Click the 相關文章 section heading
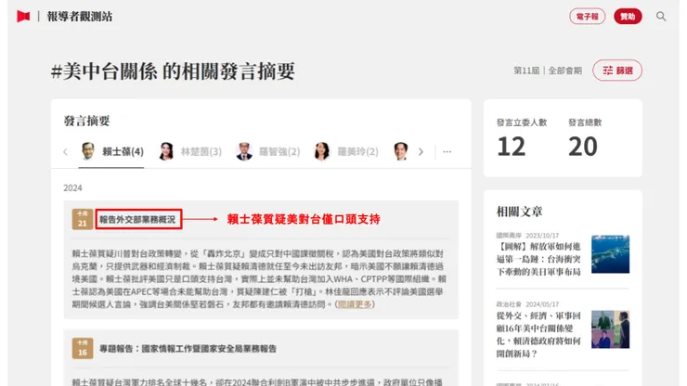 click(x=520, y=212)
